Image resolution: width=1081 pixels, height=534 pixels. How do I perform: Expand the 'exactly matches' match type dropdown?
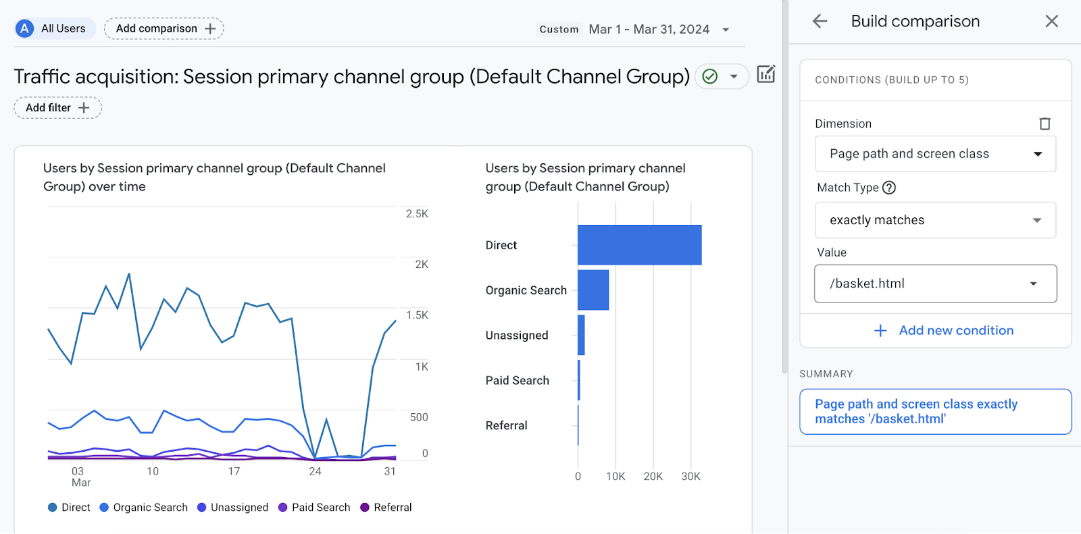pyautogui.click(x=935, y=220)
